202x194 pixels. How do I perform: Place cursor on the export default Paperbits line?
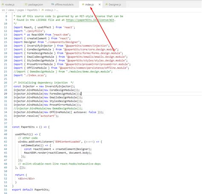(x=31, y=190)
